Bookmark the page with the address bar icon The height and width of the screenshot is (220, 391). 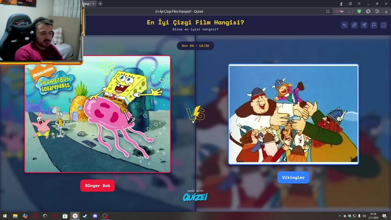click(328, 11)
